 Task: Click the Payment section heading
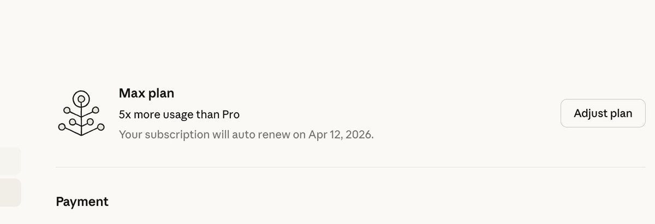coord(82,202)
